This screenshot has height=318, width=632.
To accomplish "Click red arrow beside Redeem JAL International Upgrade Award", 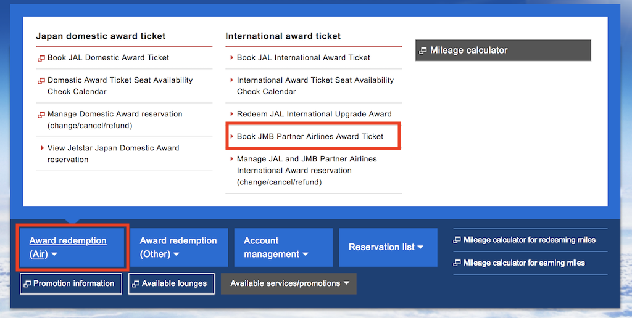I will [232, 114].
